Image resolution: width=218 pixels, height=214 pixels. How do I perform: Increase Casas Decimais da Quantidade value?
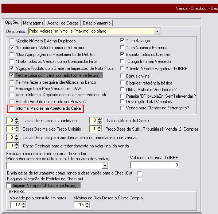(17, 119)
